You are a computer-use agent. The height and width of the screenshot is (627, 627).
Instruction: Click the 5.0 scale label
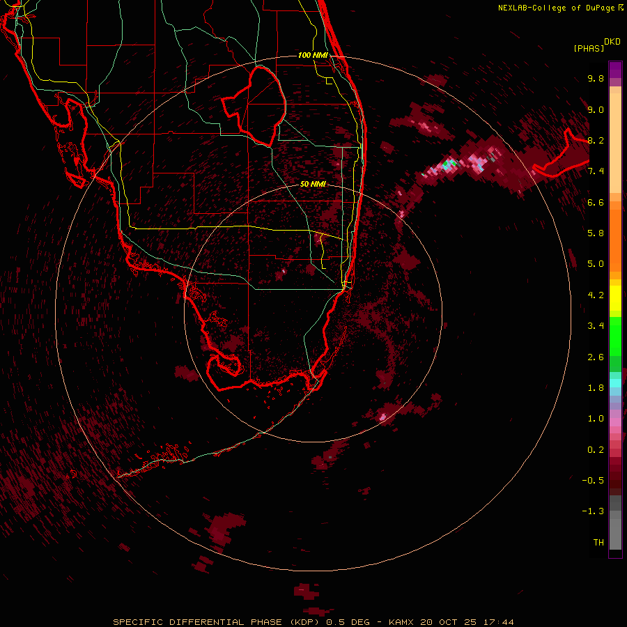click(x=596, y=264)
